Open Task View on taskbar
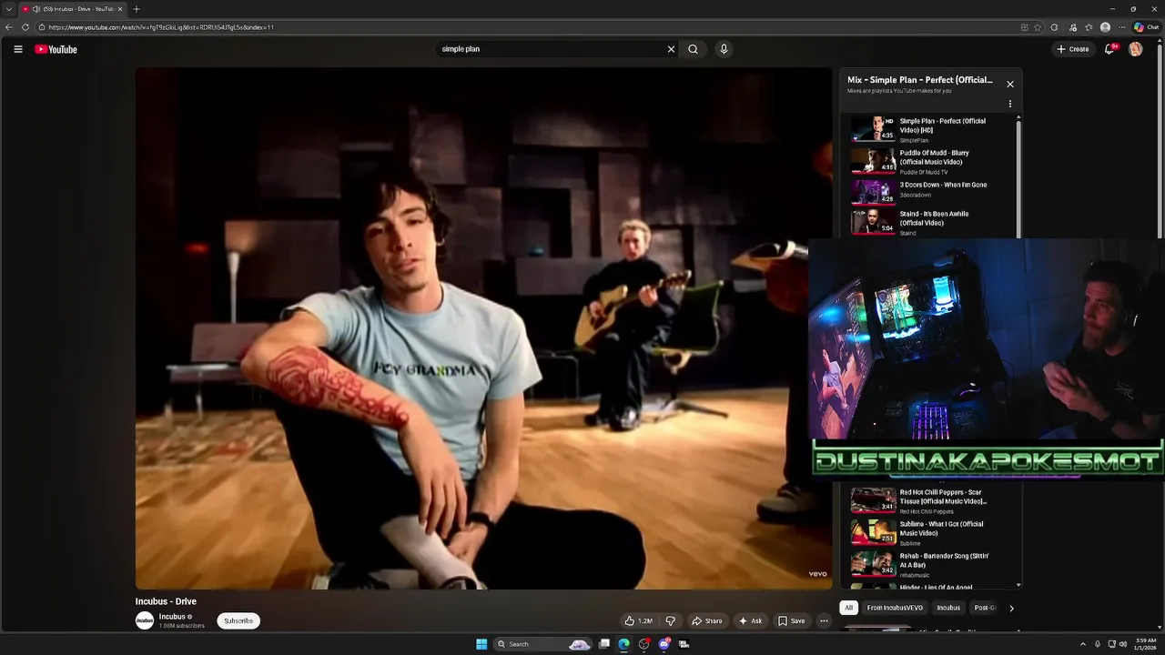The image size is (1165, 655). pos(603,644)
